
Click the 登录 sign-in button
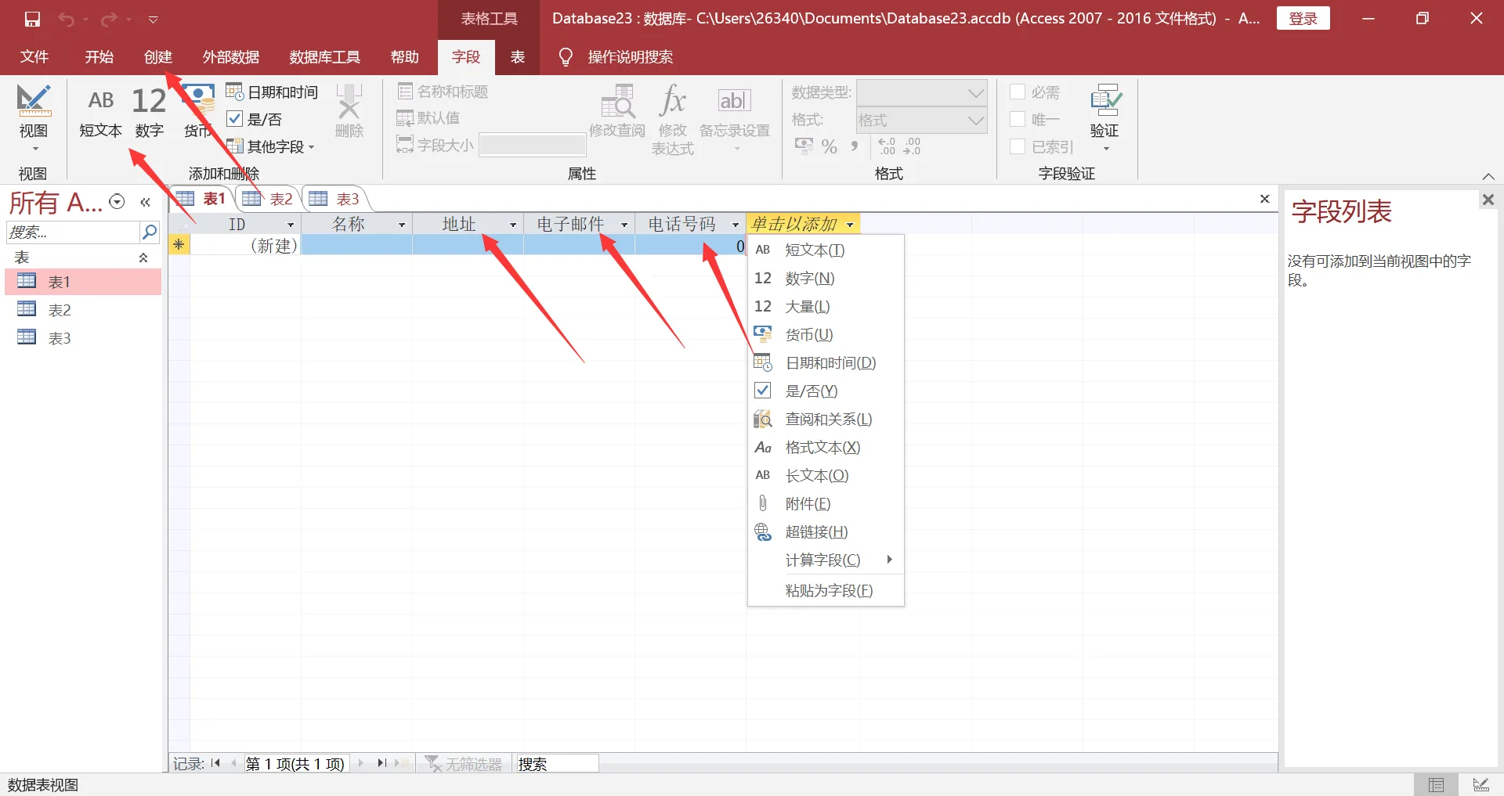pyautogui.click(x=1303, y=18)
